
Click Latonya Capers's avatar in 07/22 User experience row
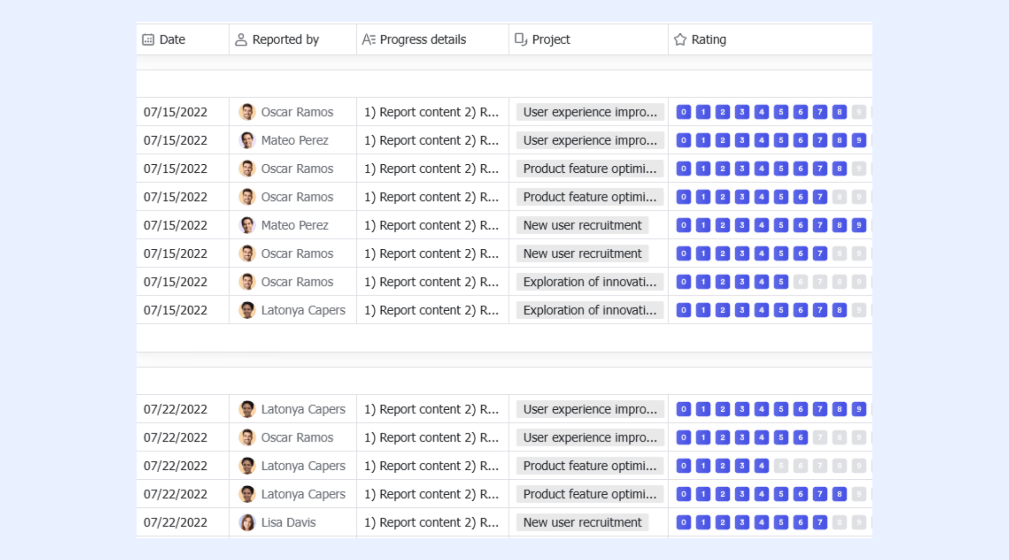[x=247, y=409]
